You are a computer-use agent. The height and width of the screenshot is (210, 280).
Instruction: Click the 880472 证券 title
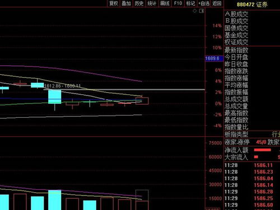tap(252, 4)
